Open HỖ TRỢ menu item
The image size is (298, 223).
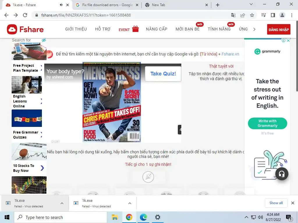click(103, 29)
